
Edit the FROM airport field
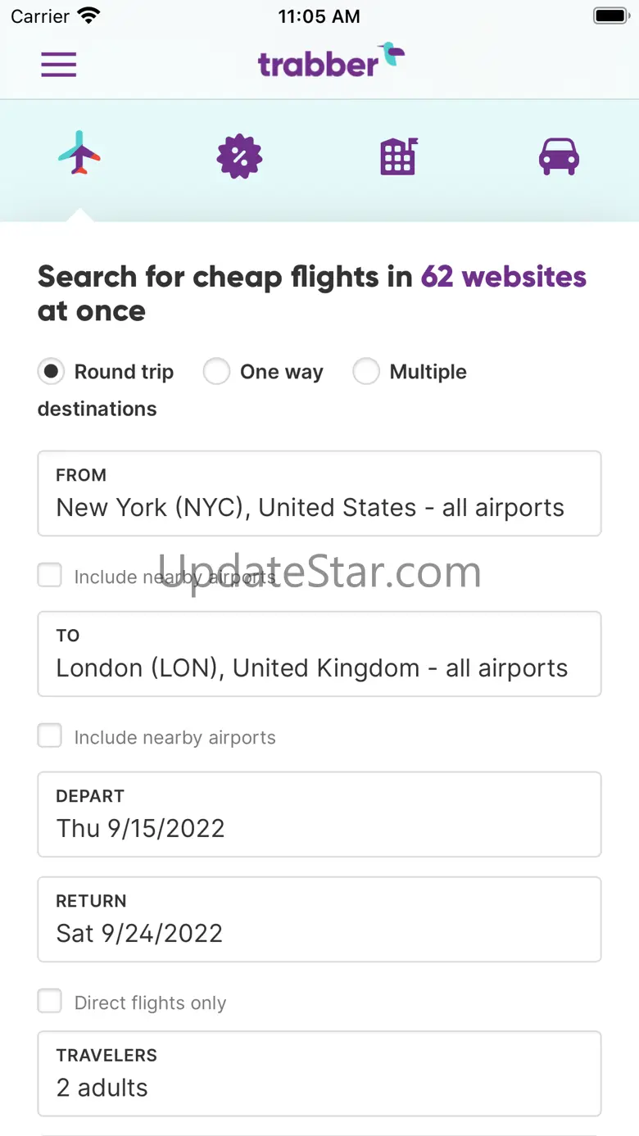[319, 493]
